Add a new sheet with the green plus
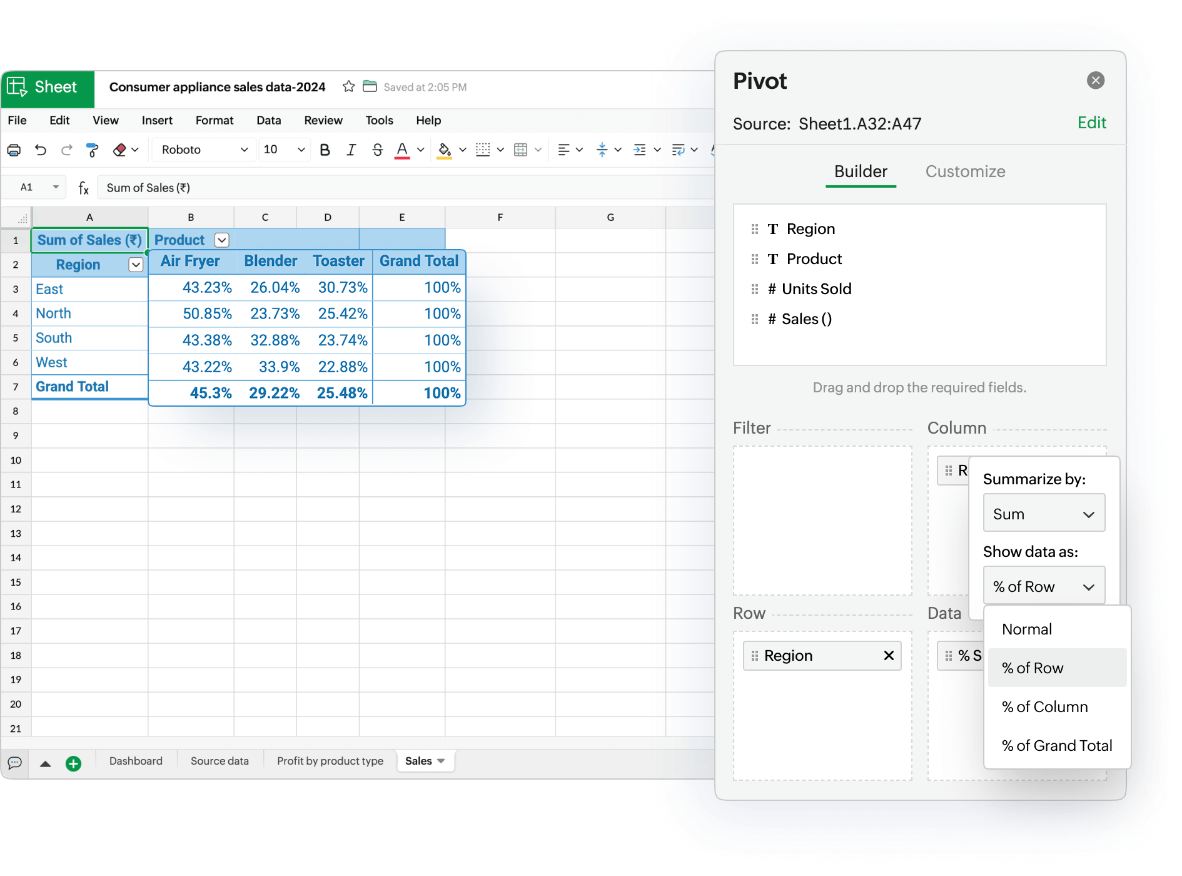The image size is (1182, 876). pos(73,763)
